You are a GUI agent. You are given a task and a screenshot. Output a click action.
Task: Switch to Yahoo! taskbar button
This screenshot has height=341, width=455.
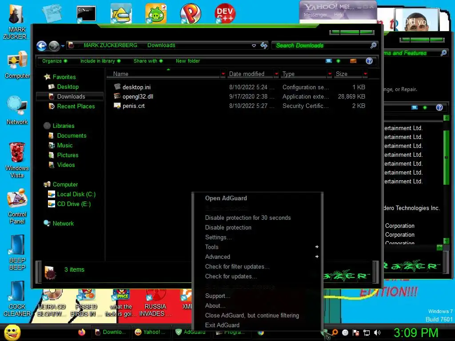[x=150, y=332]
